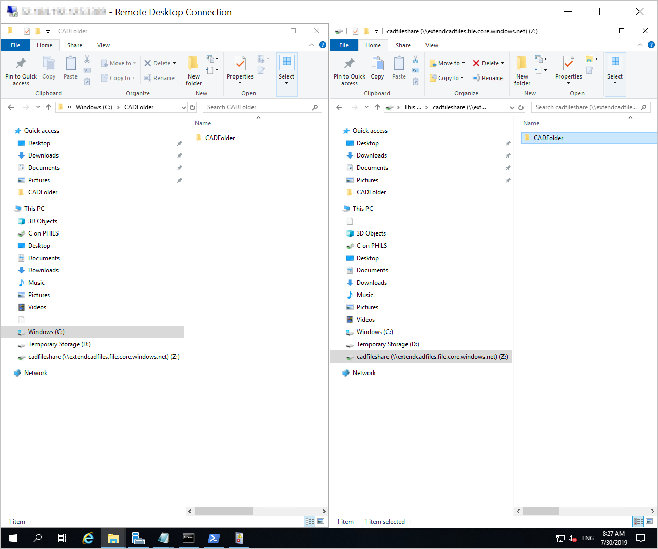Image resolution: width=658 pixels, height=549 pixels.
Task: Open Share tab in right cadfileshare window
Action: point(403,45)
